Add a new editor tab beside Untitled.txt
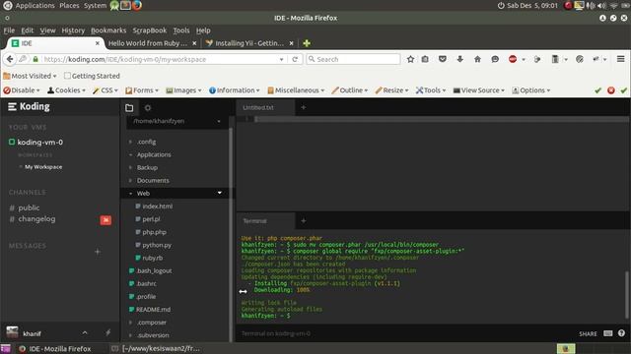This screenshot has height=354, width=631. coord(304,107)
